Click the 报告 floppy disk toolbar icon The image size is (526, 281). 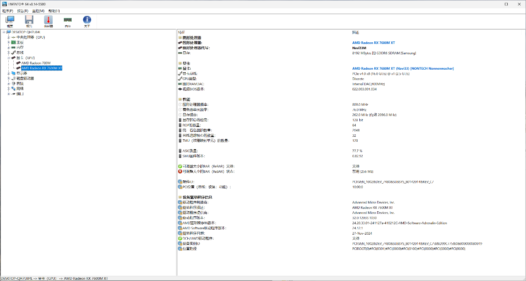(29, 21)
